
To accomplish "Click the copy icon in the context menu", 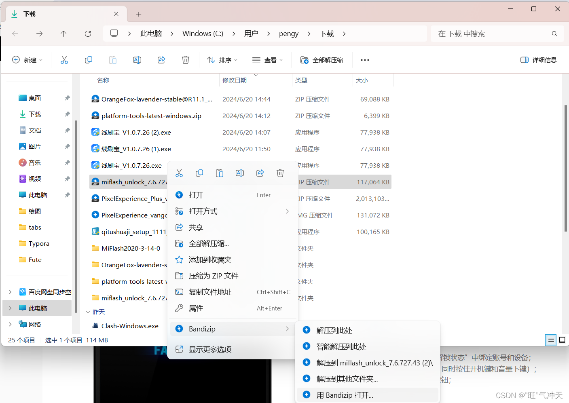I will pos(199,173).
